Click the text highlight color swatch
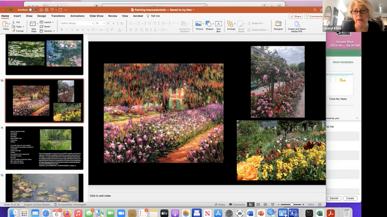This screenshot has height=217, width=387. tap(112, 30)
